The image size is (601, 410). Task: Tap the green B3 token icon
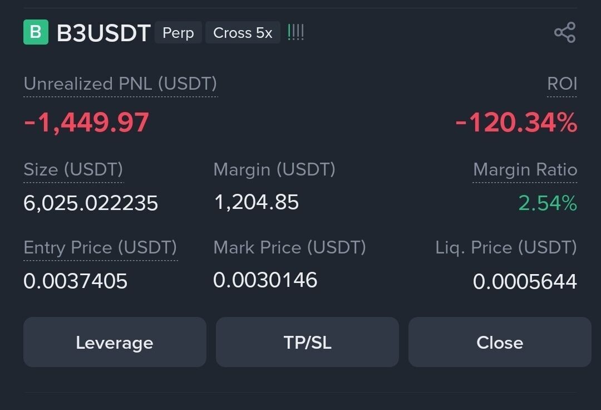tap(36, 32)
